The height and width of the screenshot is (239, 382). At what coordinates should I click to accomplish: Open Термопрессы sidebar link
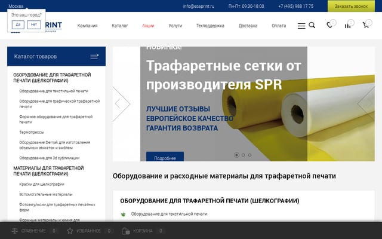pos(32,132)
